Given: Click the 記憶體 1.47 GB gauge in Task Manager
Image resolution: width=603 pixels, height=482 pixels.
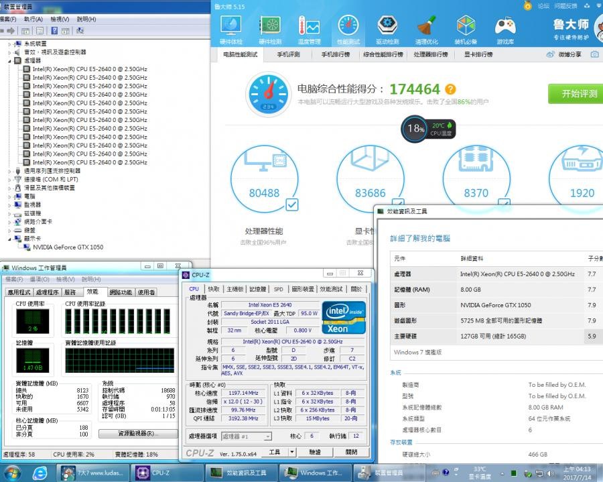Looking at the screenshot, I should (33, 361).
